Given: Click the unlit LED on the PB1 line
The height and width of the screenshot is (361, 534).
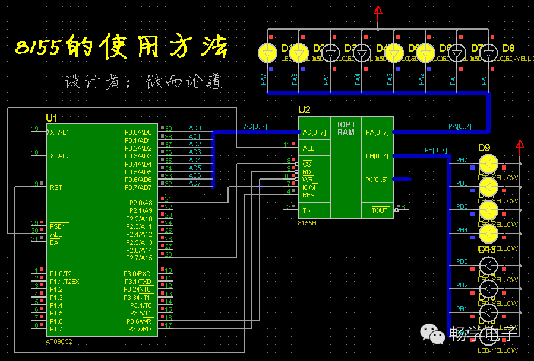Looking at the screenshot, I should pyautogui.click(x=488, y=313).
